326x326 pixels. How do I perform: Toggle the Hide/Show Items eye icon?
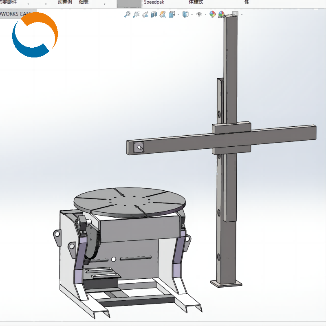[199, 15]
